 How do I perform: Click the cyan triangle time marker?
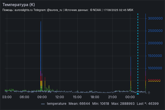(138, 94)
